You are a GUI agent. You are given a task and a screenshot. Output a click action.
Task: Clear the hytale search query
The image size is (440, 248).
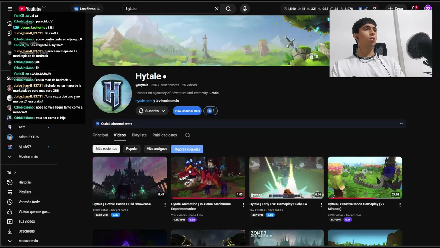point(217,9)
